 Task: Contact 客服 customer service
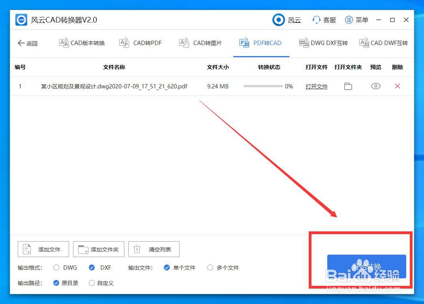[324, 19]
